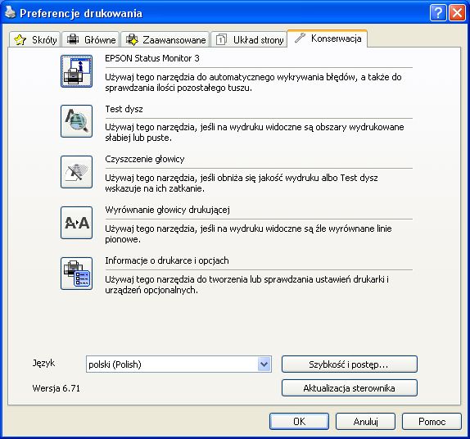Start Czyszczenie głowicy head cleaning
Image resolution: width=470 pixels, height=439 pixels.
pos(76,172)
